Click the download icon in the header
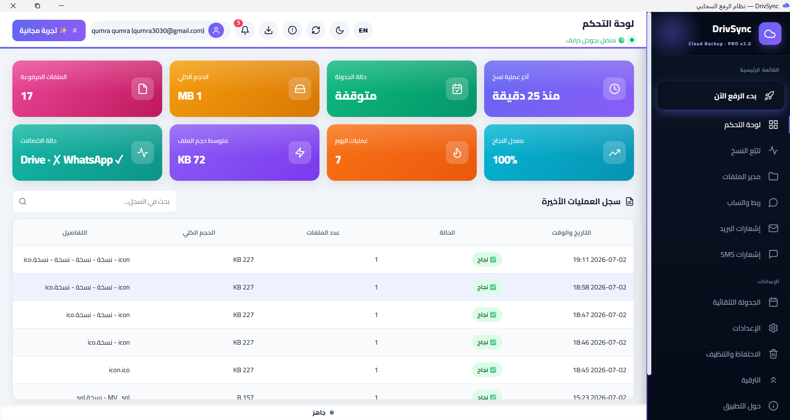 268,30
